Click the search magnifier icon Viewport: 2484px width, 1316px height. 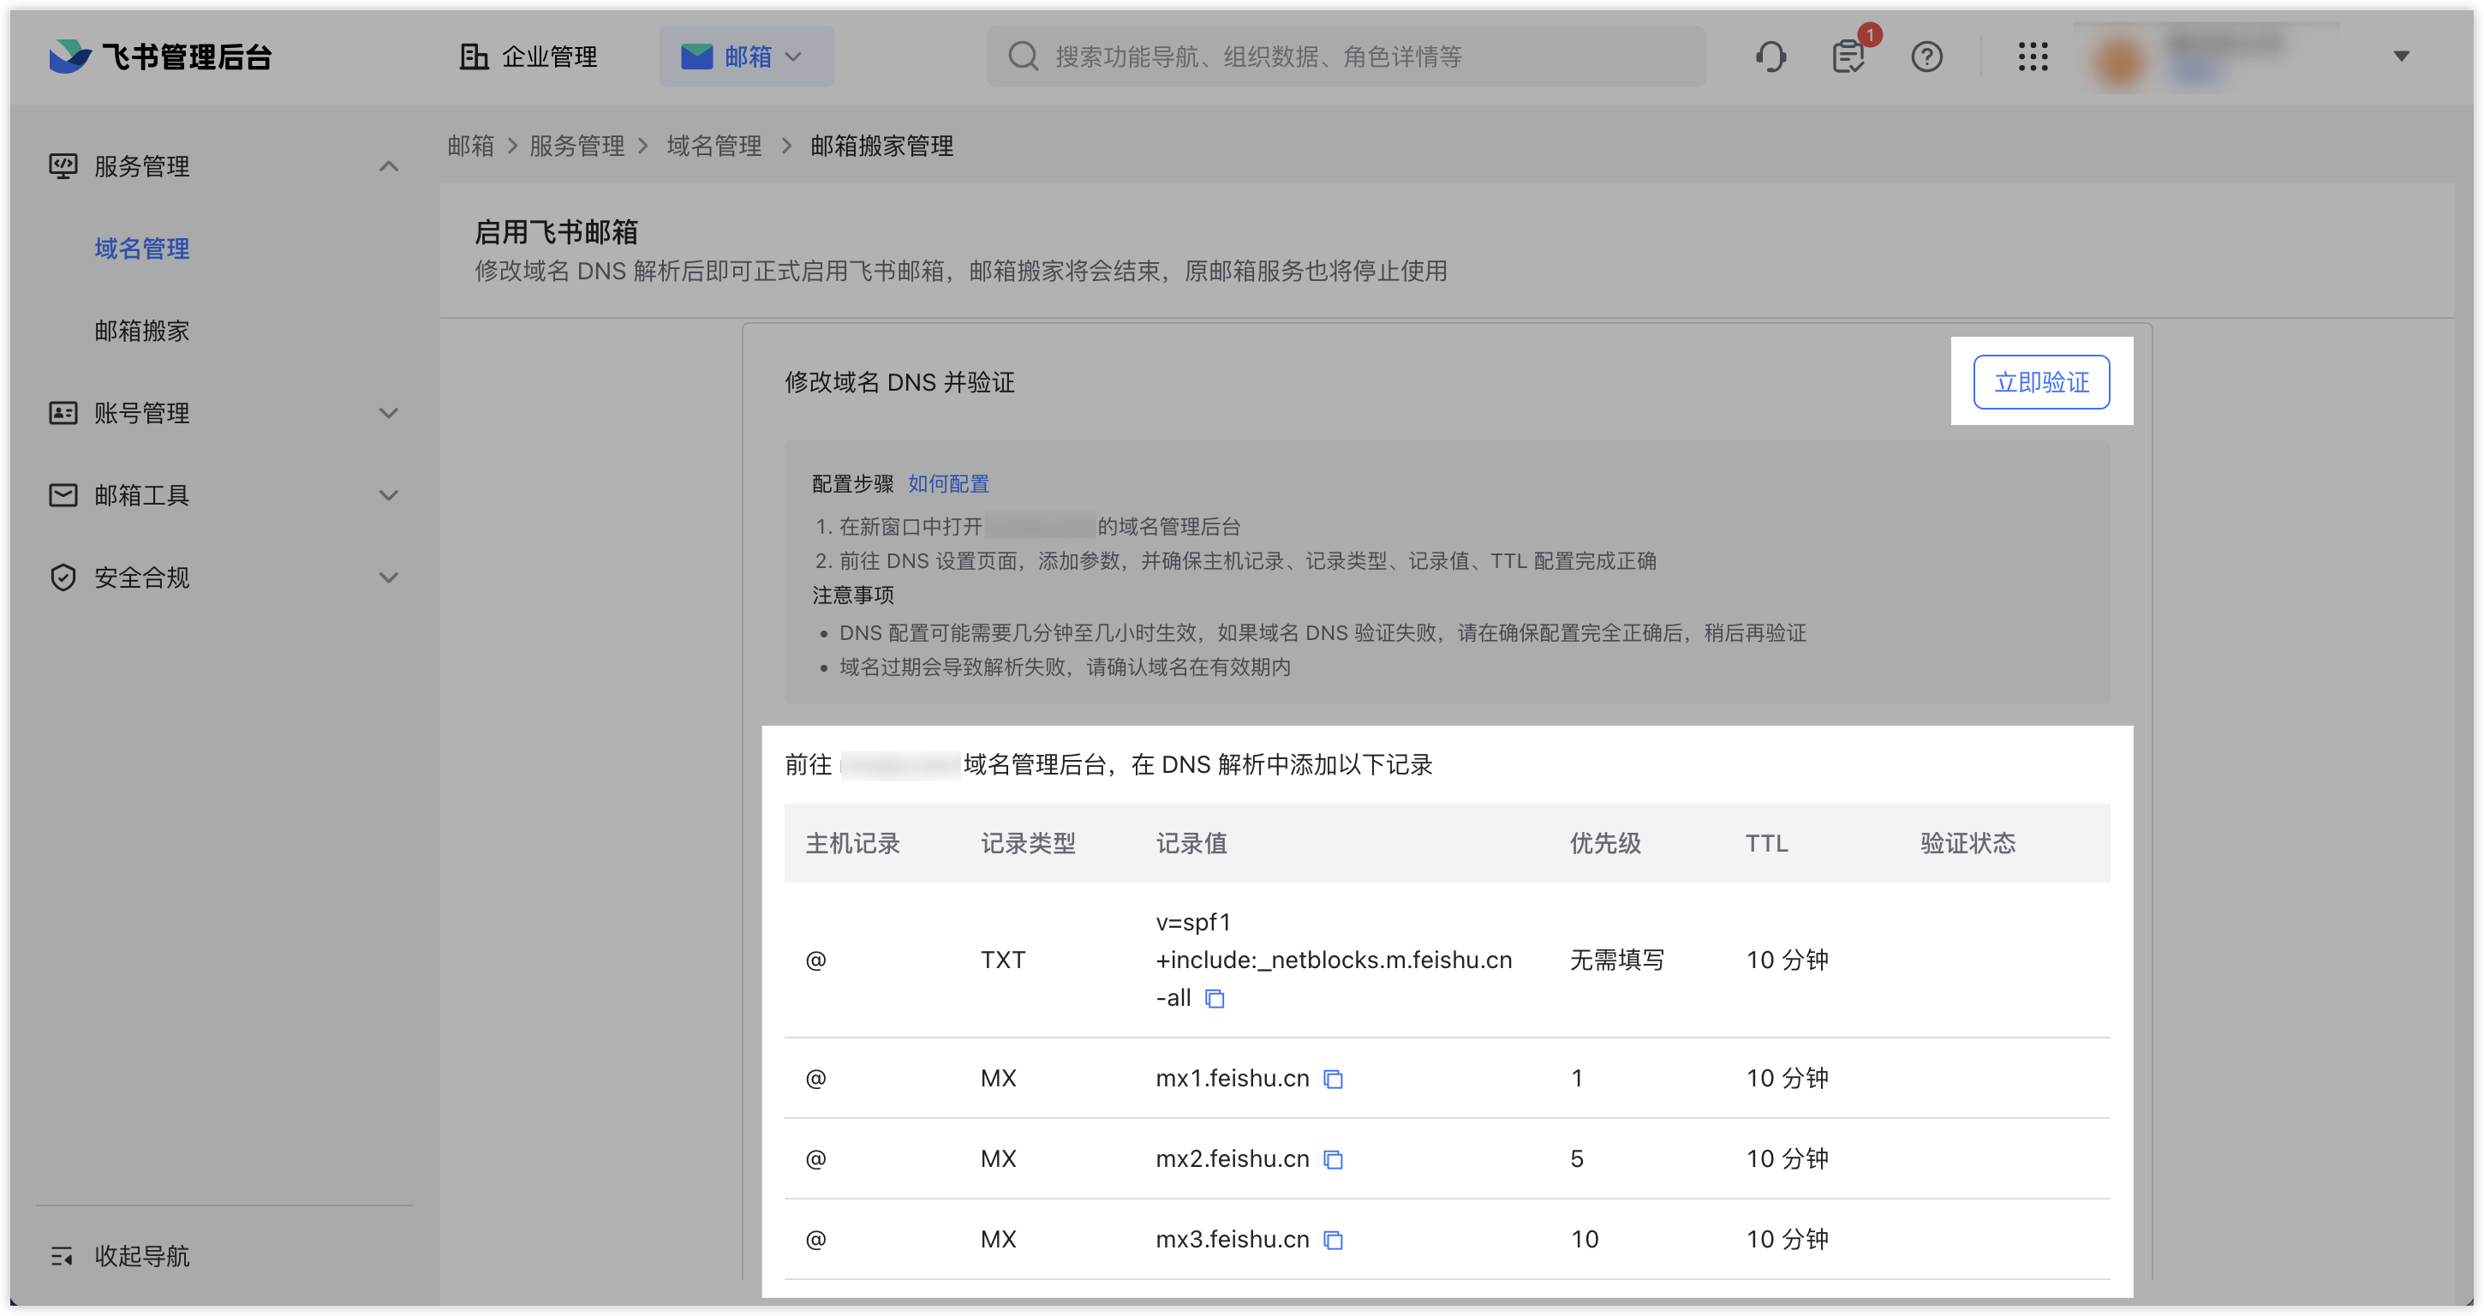coord(1022,57)
